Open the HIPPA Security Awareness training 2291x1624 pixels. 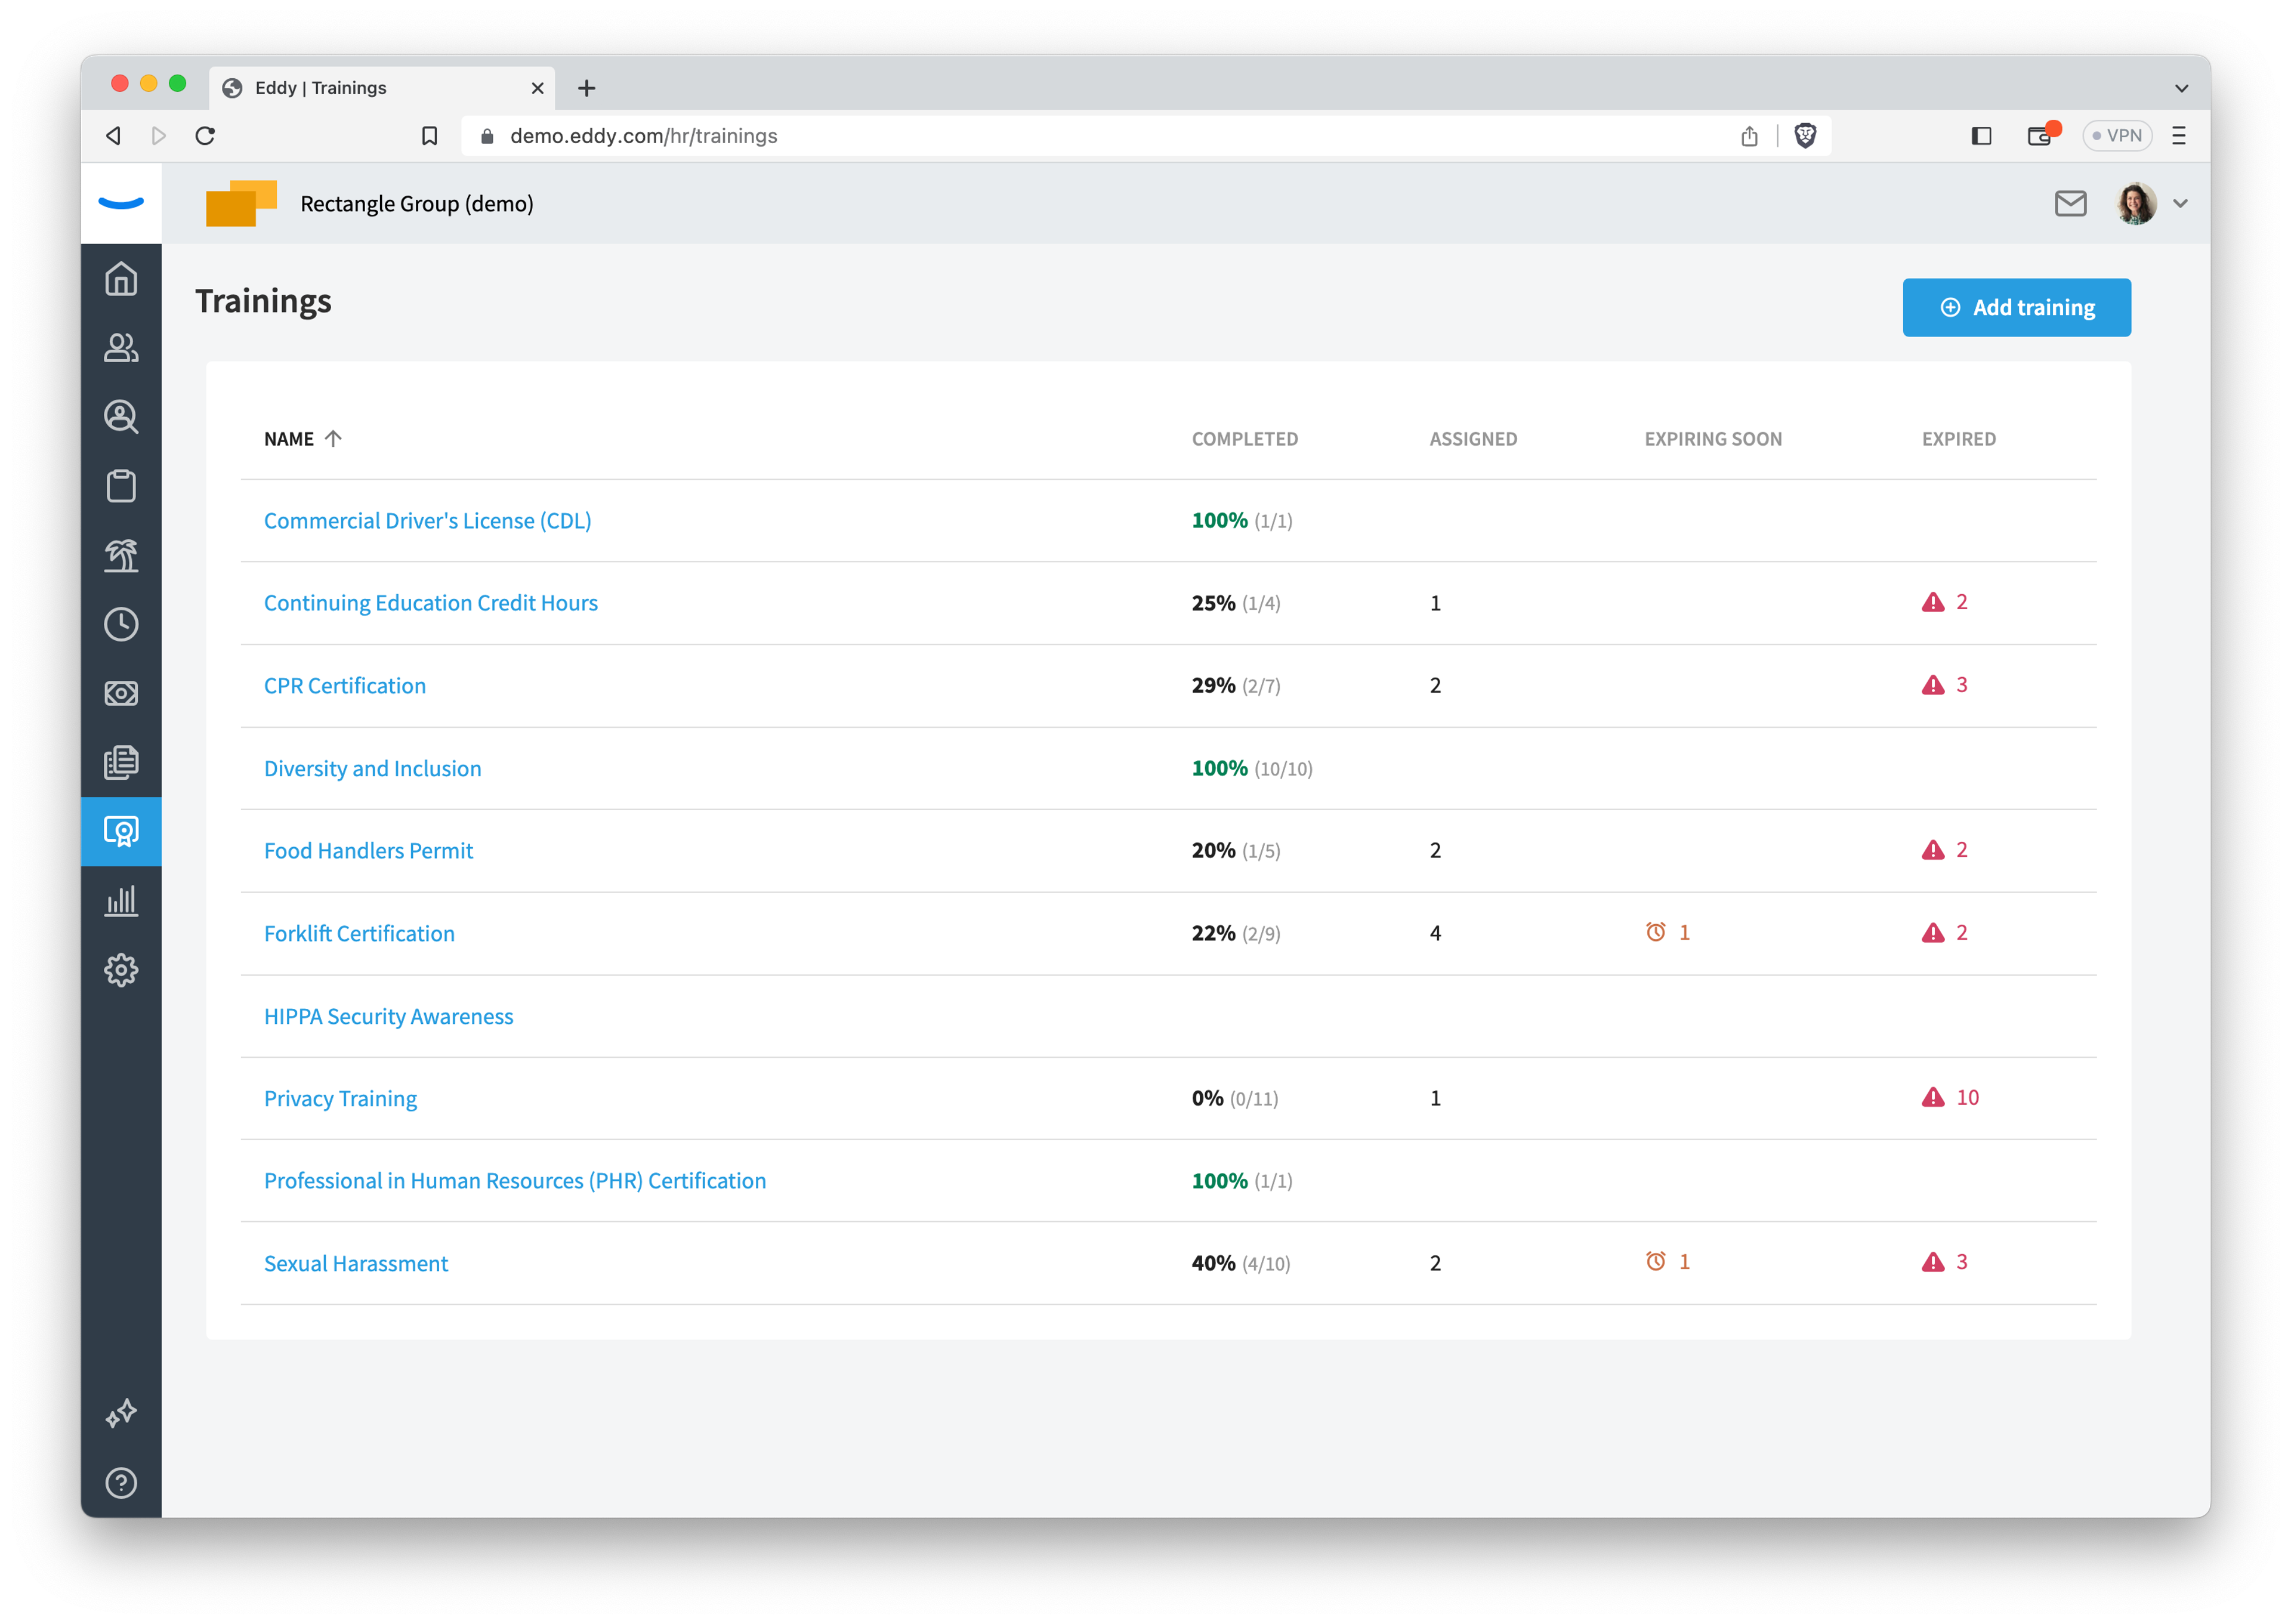[389, 1016]
